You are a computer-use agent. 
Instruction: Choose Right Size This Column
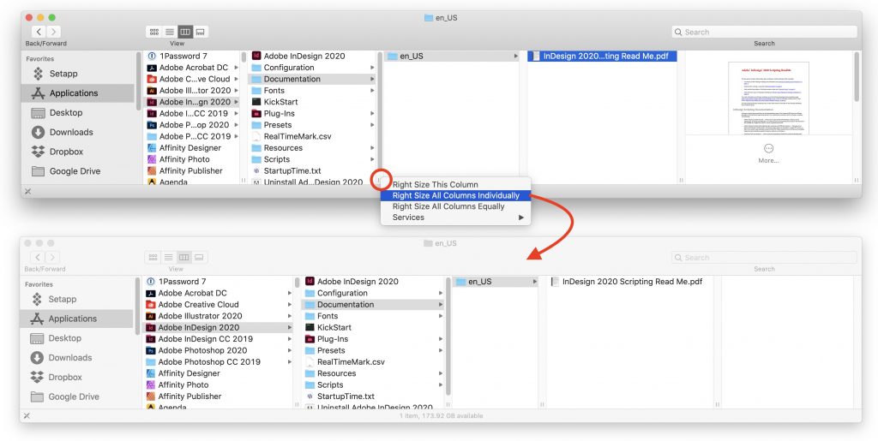tap(435, 185)
